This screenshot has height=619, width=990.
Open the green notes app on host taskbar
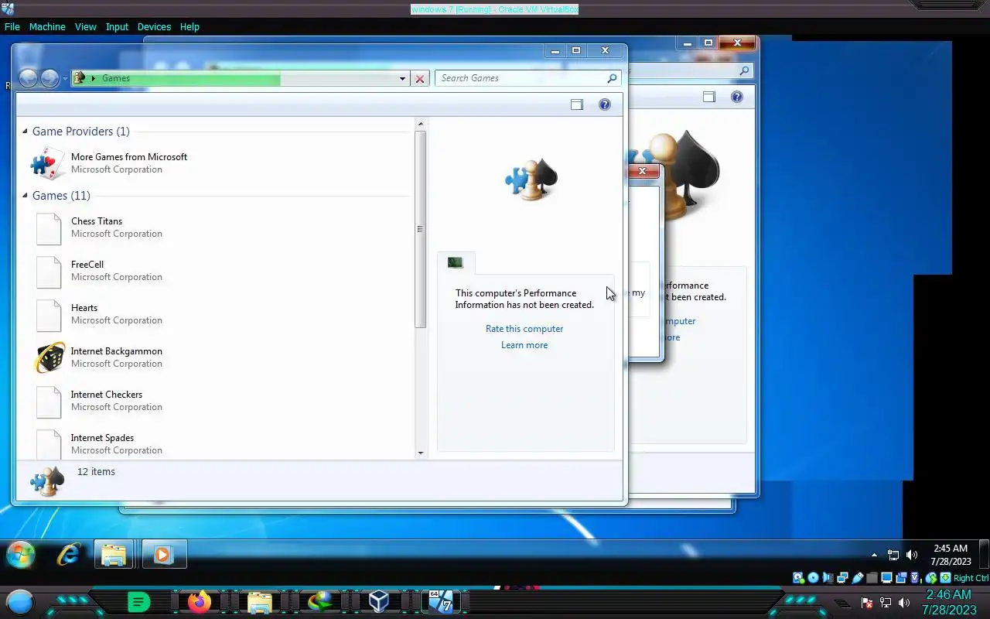click(138, 602)
